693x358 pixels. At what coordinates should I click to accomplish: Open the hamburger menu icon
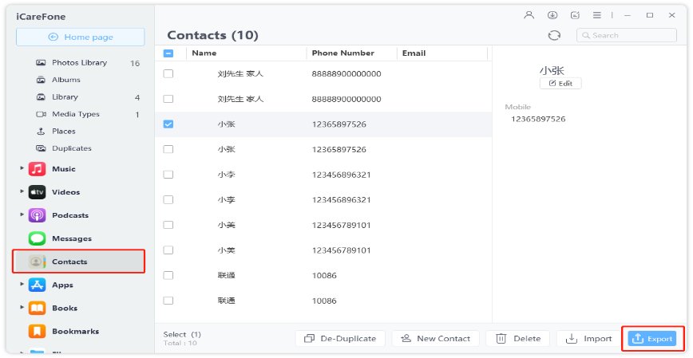click(x=597, y=15)
